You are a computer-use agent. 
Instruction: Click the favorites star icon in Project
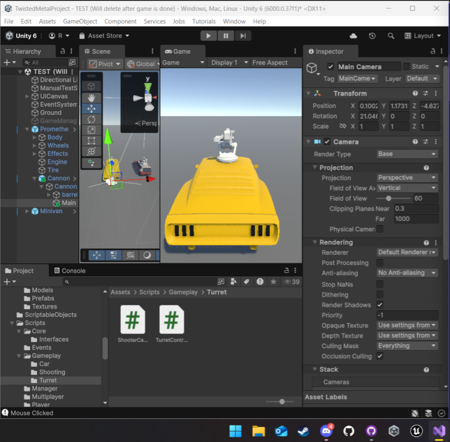[x=273, y=282]
